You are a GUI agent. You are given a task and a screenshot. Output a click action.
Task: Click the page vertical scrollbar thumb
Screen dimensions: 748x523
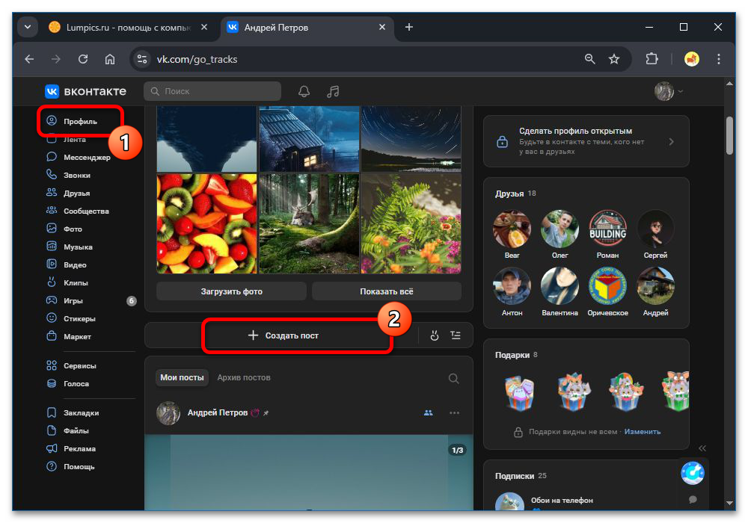click(x=729, y=135)
